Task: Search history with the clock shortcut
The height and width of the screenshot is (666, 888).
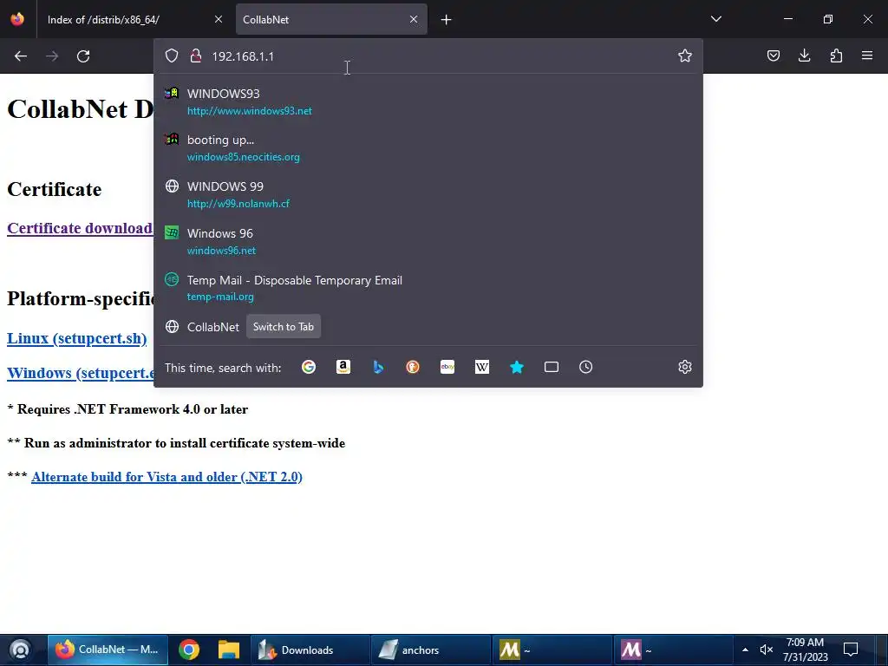Action: 586,367
